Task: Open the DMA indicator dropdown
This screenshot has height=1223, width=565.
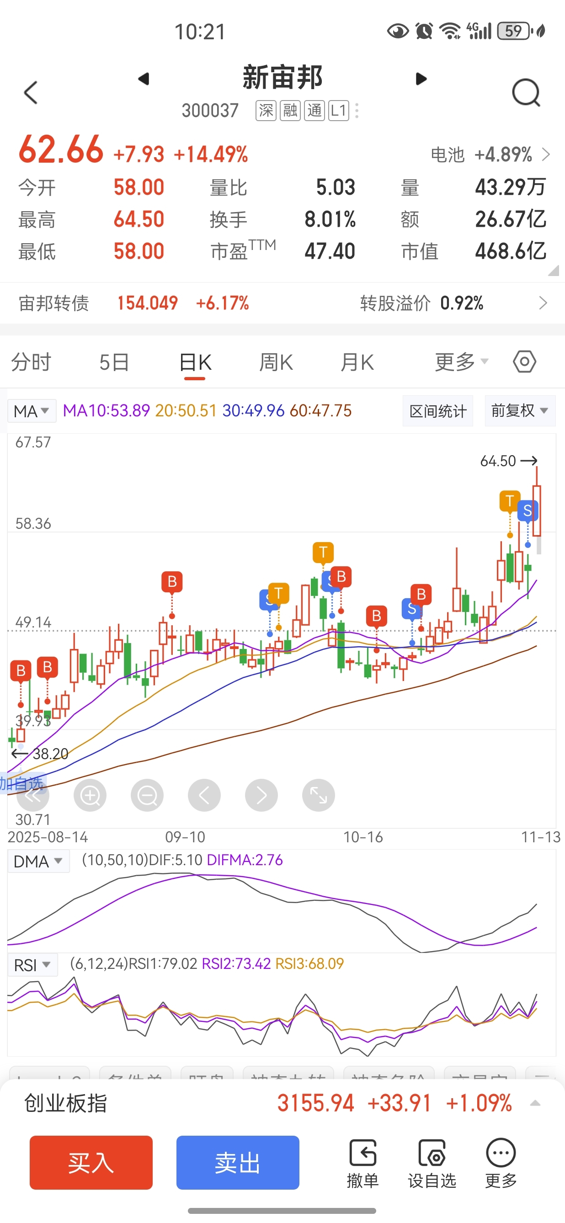Action: tap(38, 861)
